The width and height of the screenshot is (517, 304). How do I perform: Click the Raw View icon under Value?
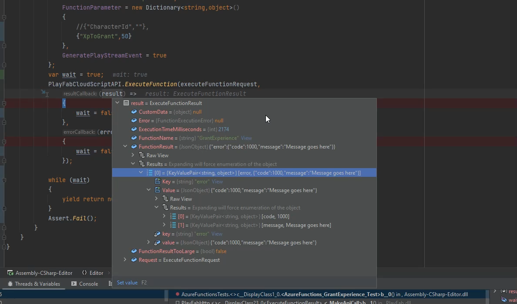tap(165, 199)
